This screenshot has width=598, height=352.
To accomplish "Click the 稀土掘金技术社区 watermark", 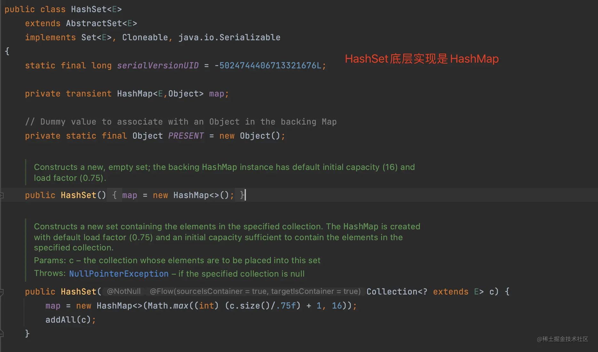I will pyautogui.click(x=563, y=339).
